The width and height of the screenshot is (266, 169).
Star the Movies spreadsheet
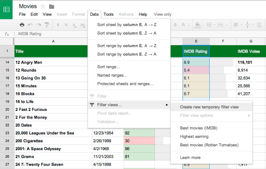point(43,6)
